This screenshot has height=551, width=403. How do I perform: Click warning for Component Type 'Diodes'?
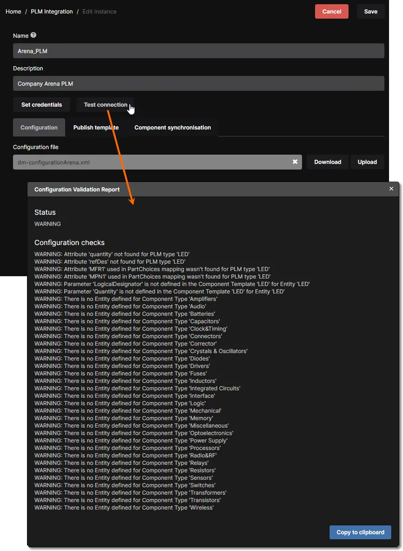122,359
